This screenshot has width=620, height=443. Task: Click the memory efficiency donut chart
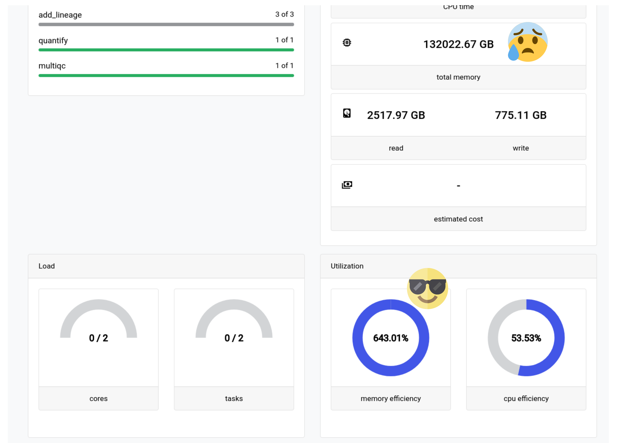390,337
